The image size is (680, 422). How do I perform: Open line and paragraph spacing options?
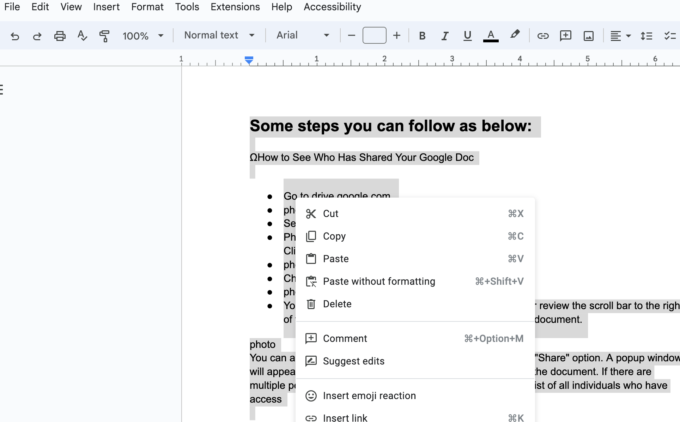646,36
